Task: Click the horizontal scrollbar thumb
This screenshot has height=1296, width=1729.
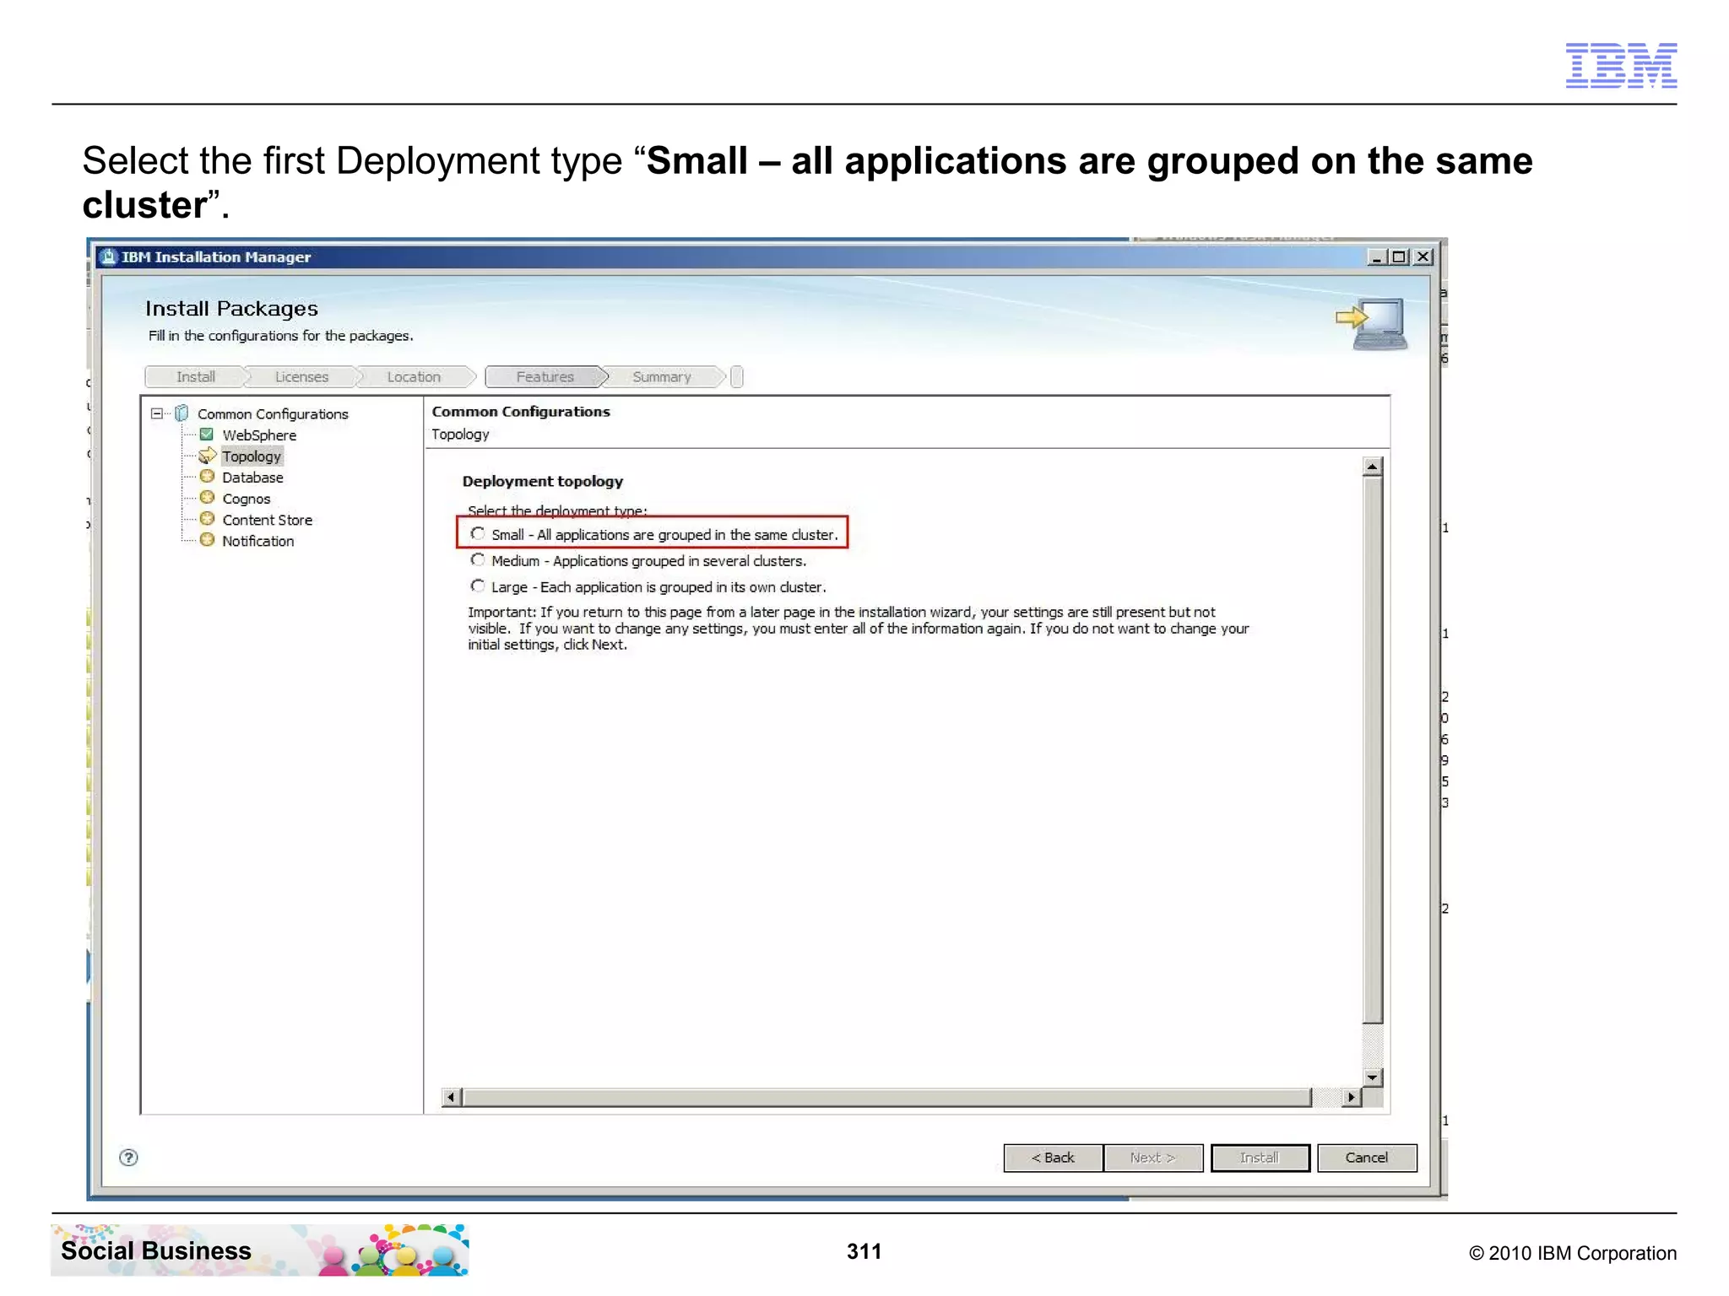Action: point(887,1097)
